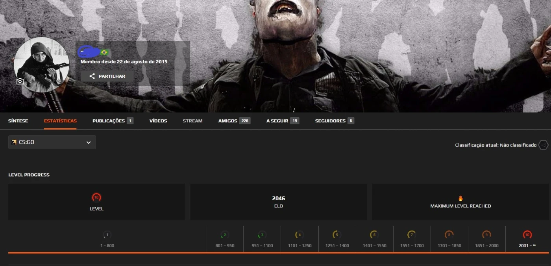The height and width of the screenshot is (266, 551).
Task: Click the level 3 badge (951 – 1100)
Action: [x=262, y=235]
